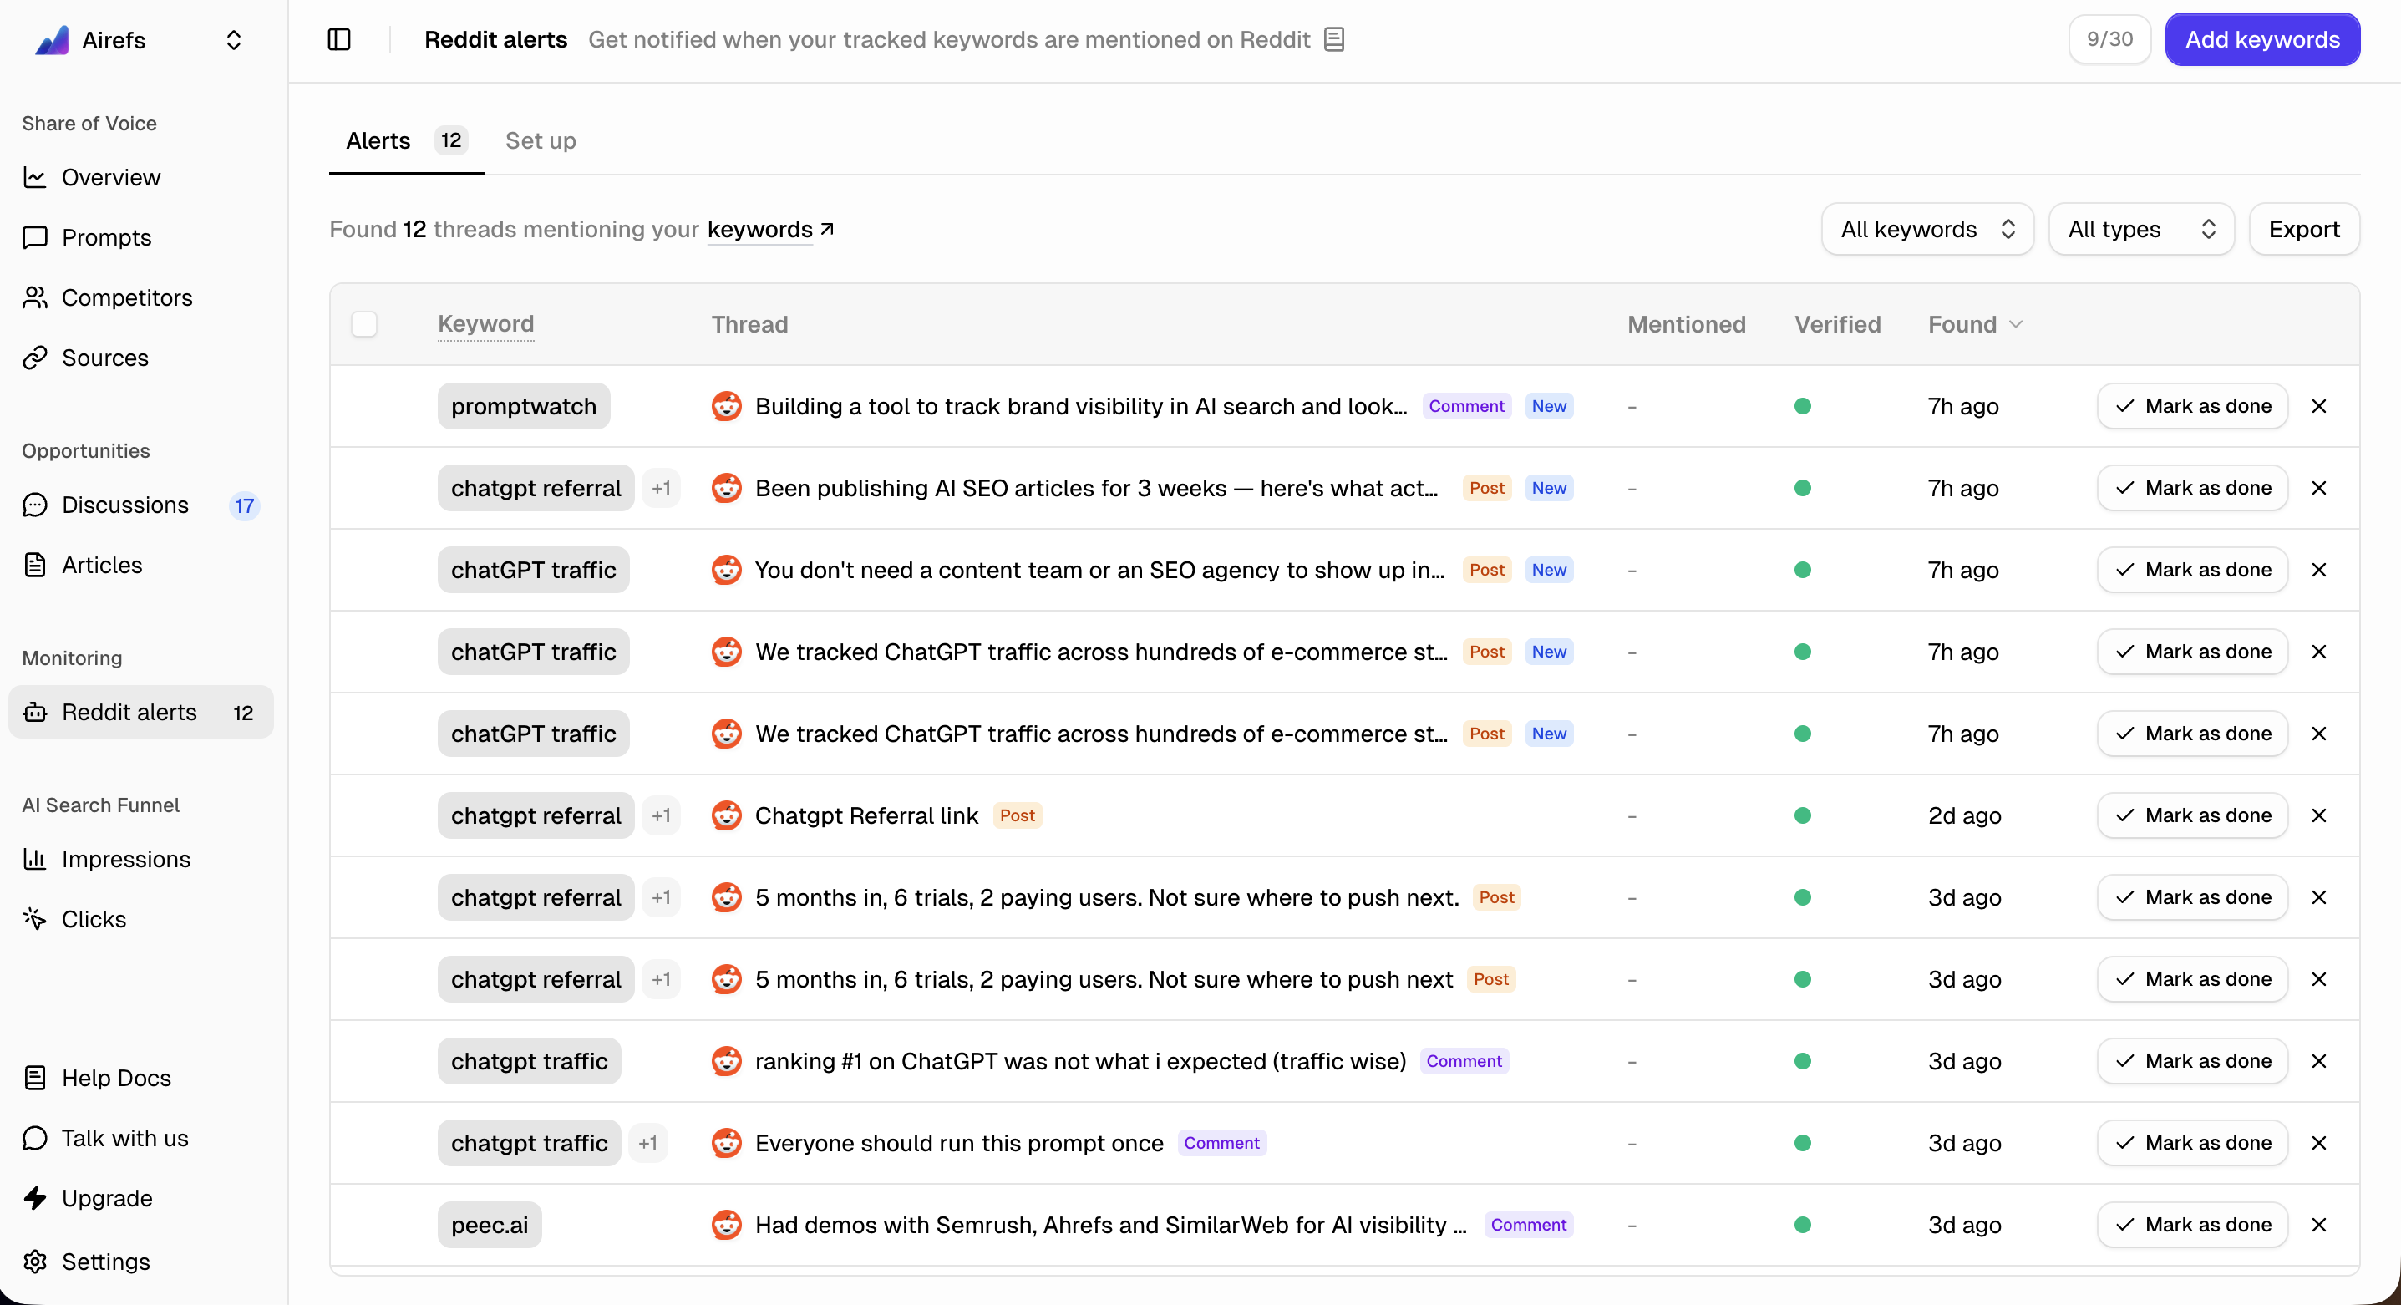Mark the promptwatch thread as done

(2192, 405)
